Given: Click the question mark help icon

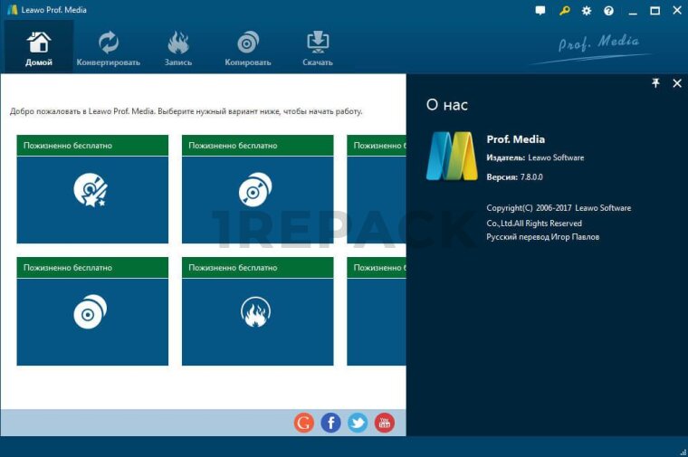Looking at the screenshot, I should point(608,11).
